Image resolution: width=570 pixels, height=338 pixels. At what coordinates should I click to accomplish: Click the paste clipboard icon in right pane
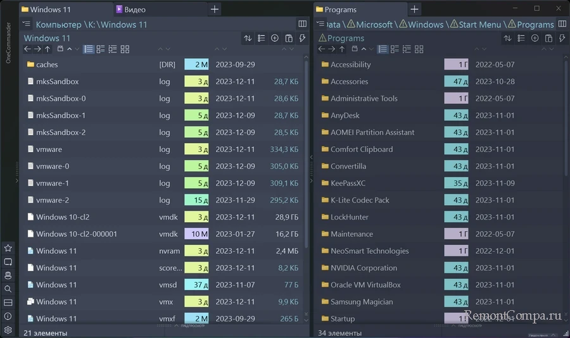click(548, 39)
